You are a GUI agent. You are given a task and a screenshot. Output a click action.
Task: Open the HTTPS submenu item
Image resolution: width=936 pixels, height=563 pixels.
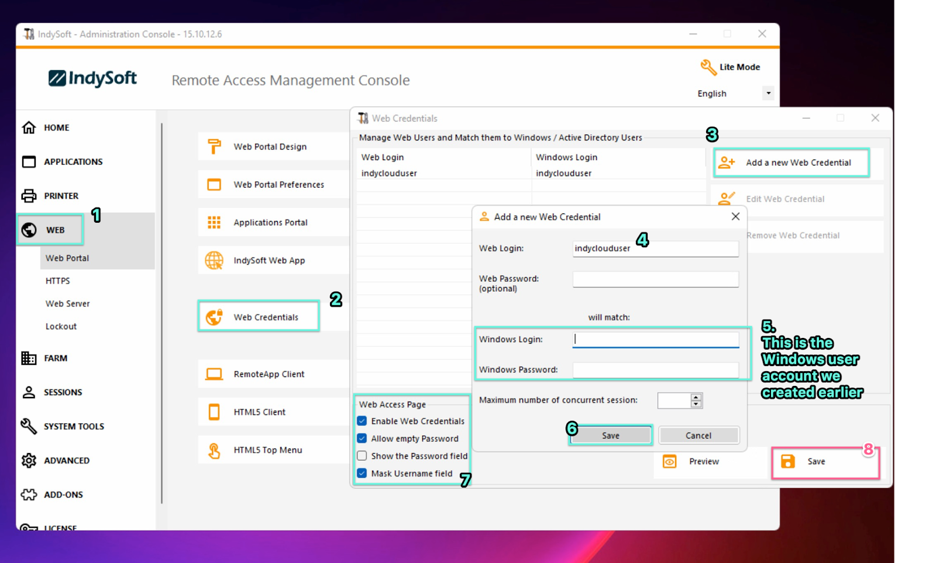57,281
